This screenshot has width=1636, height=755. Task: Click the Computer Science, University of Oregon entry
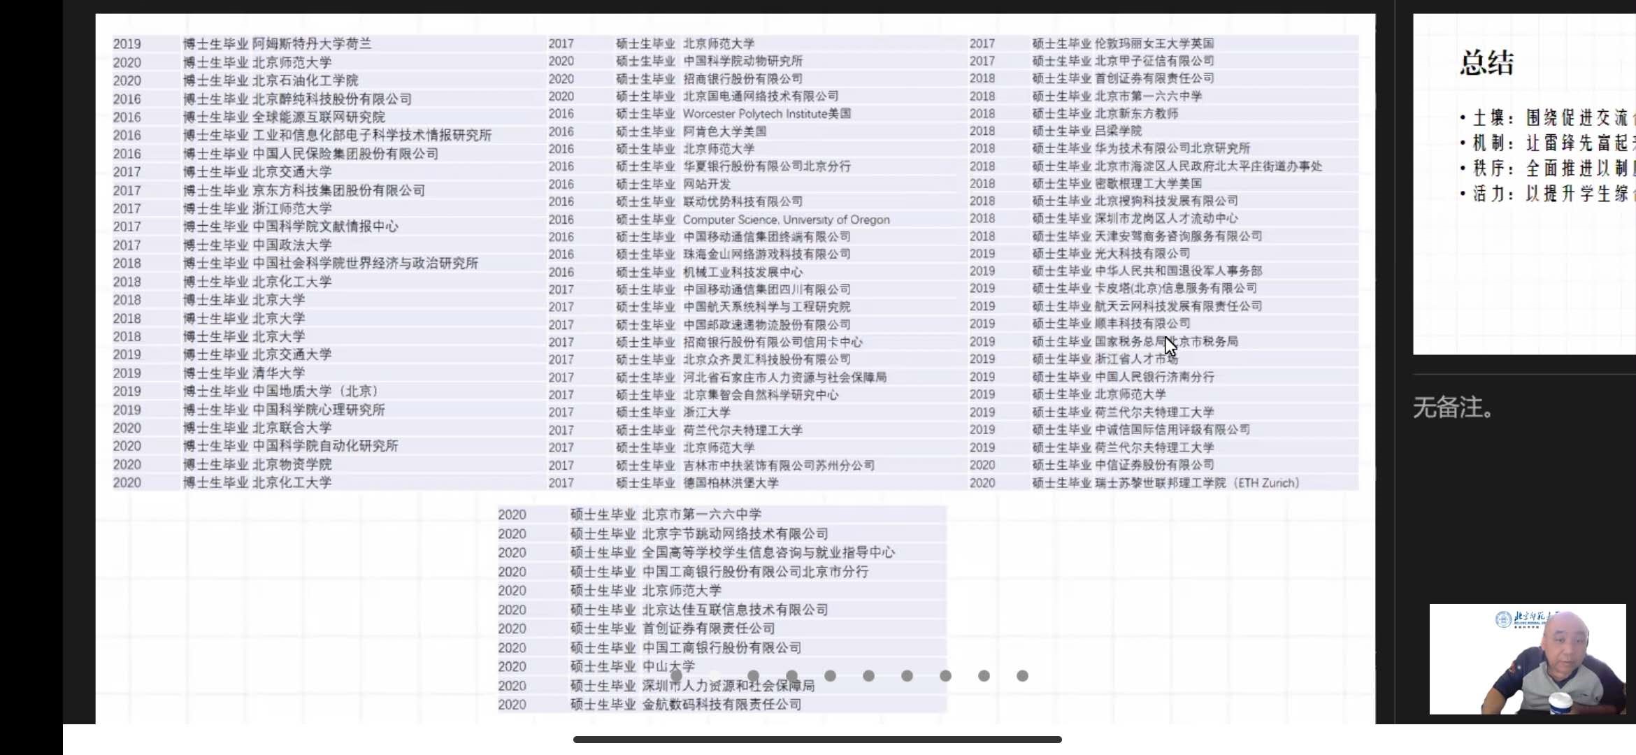click(x=786, y=220)
